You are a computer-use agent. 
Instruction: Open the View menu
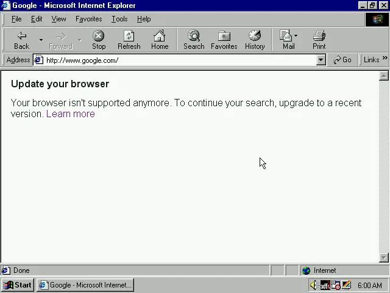click(58, 19)
